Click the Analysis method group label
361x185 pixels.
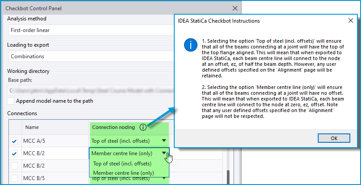(x=27, y=19)
